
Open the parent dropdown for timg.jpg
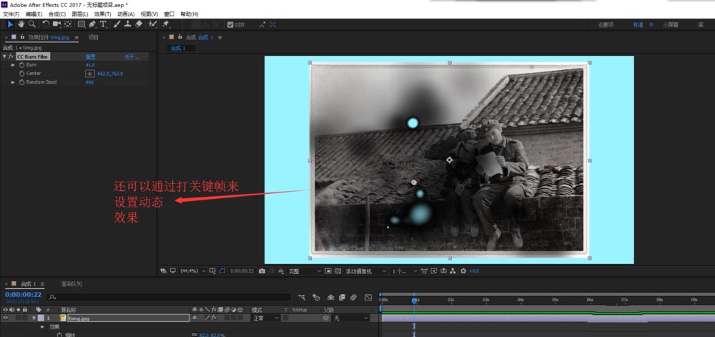351,318
